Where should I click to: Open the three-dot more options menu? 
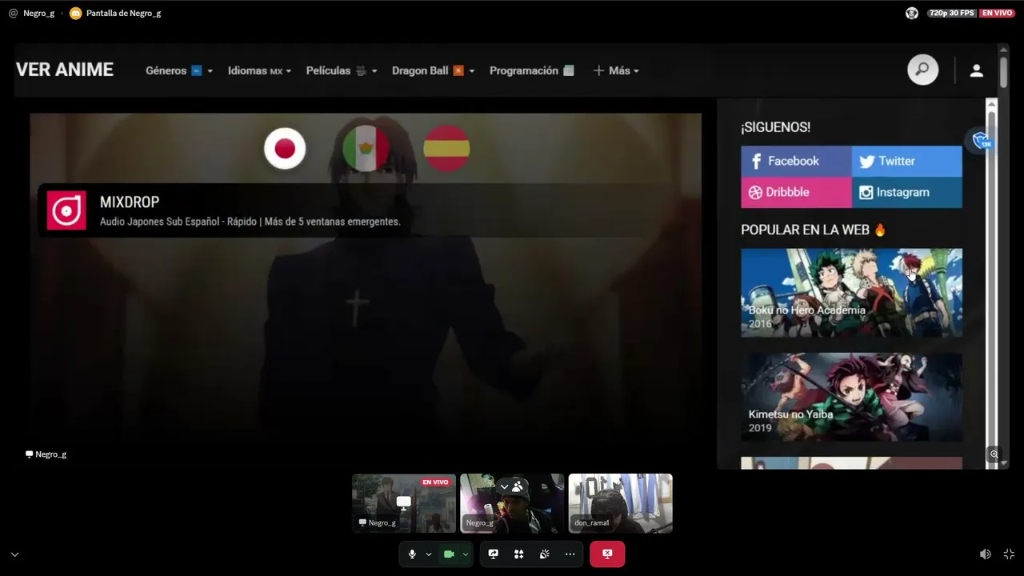[x=570, y=554]
